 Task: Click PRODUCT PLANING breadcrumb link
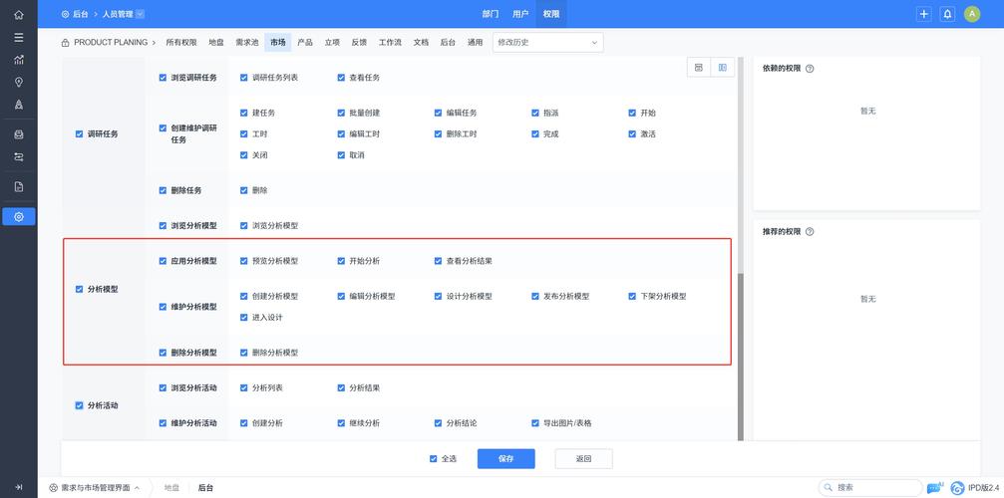(x=111, y=43)
